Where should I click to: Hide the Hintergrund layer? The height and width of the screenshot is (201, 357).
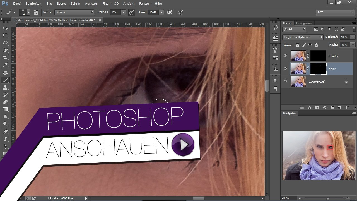(x=285, y=82)
